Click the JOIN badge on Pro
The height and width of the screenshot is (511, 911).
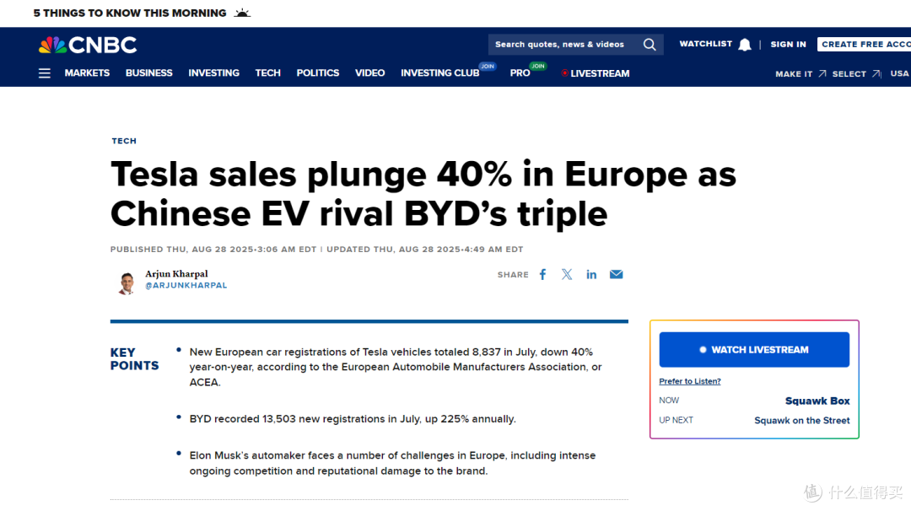(x=538, y=67)
